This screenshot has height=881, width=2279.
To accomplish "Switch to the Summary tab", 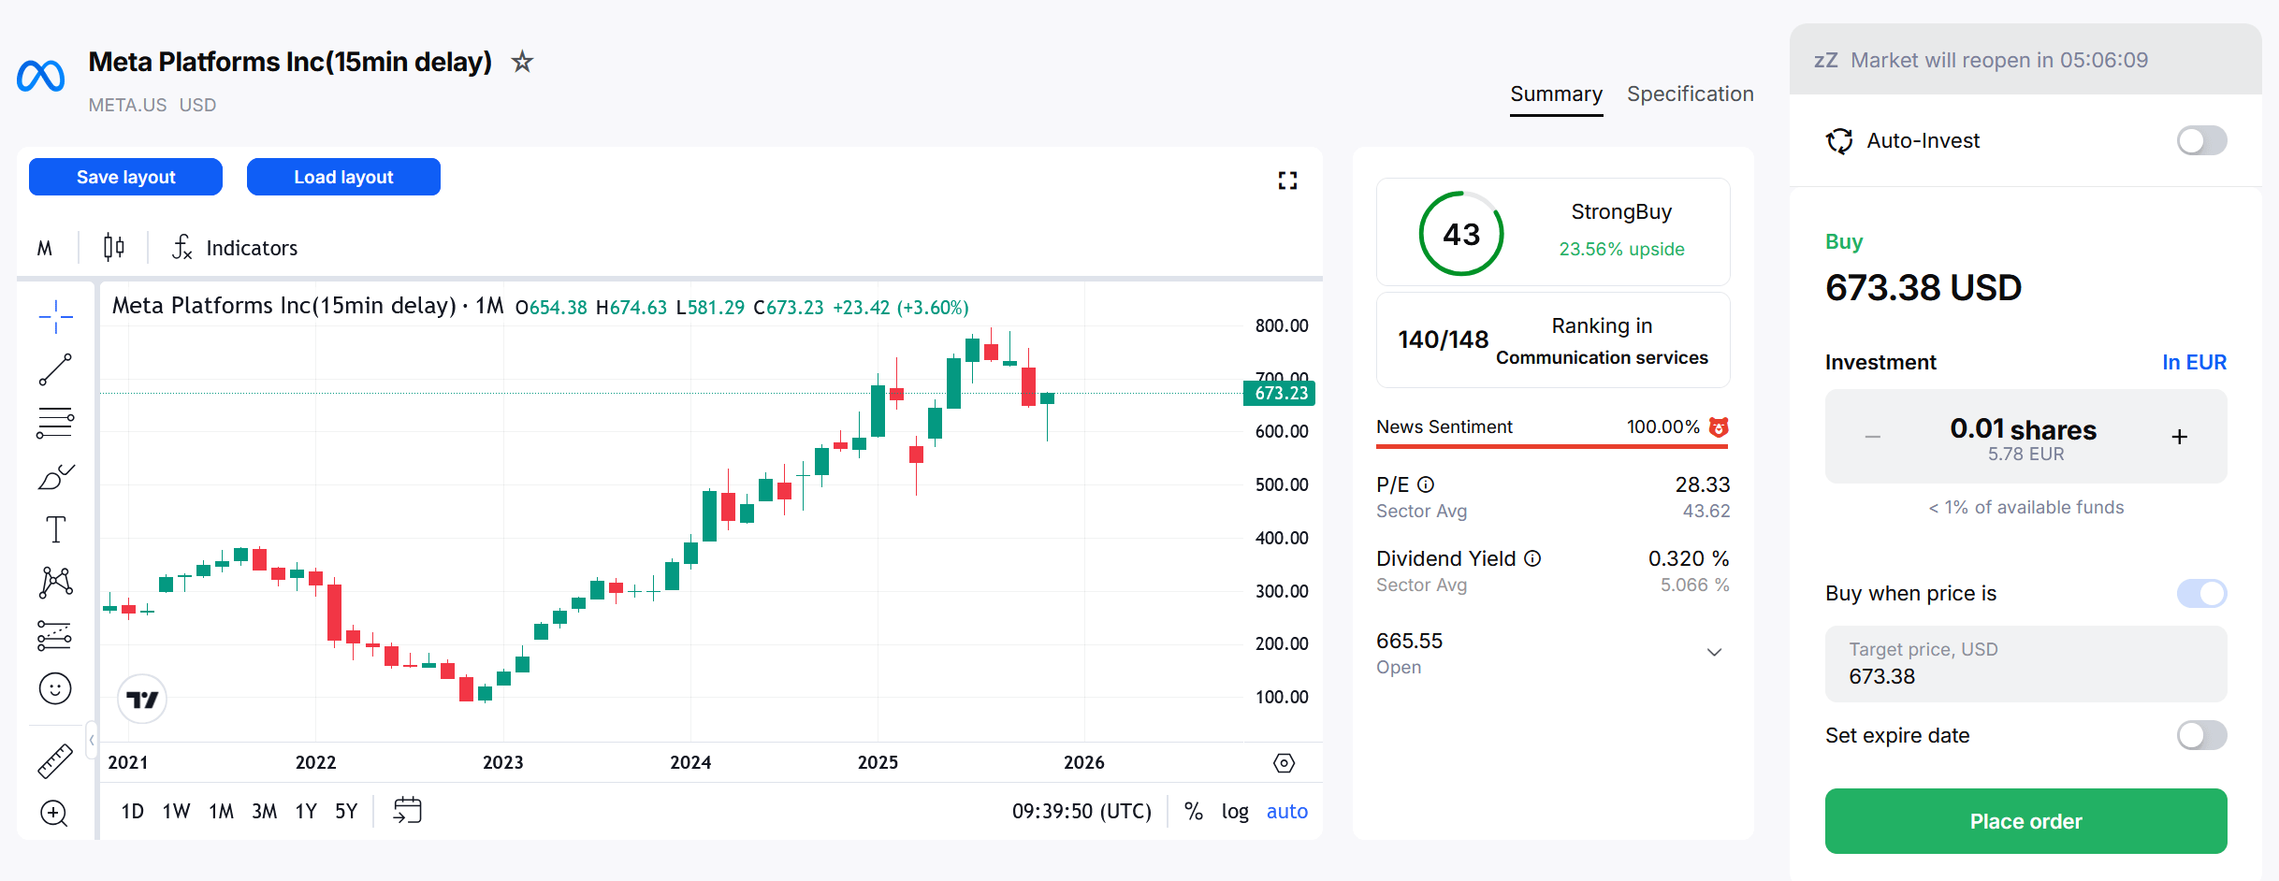I will [x=1556, y=94].
